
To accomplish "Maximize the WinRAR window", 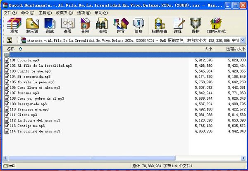I will pos(236,5).
